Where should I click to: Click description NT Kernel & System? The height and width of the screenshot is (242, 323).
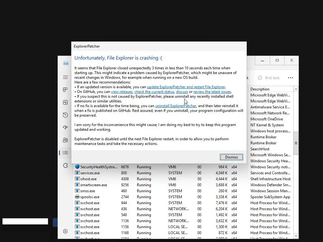pyautogui.click(x=267, y=125)
